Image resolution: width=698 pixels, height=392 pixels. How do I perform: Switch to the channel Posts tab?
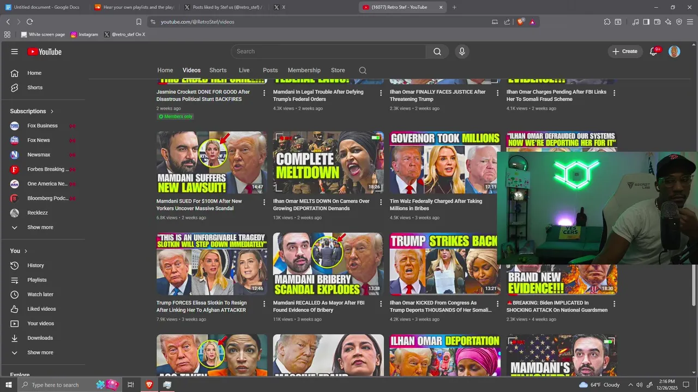click(270, 70)
